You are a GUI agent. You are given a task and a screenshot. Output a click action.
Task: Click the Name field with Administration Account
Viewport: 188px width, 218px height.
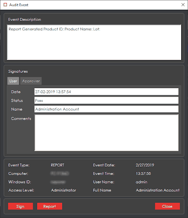tap(107, 109)
